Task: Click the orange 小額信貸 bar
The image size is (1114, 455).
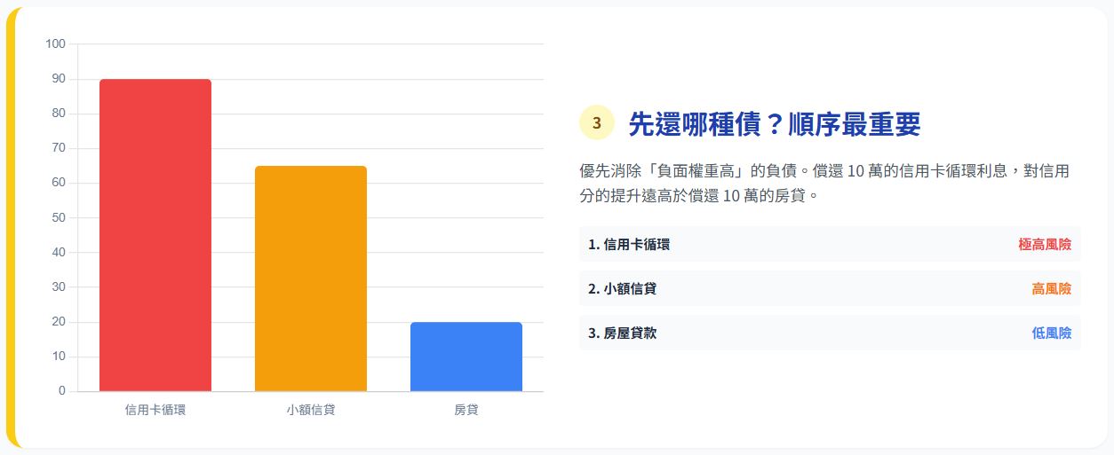Action: tap(311, 278)
